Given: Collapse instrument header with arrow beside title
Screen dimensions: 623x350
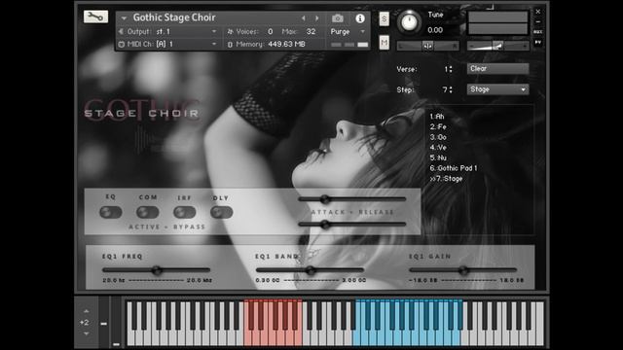Looking at the screenshot, I should tap(124, 18).
